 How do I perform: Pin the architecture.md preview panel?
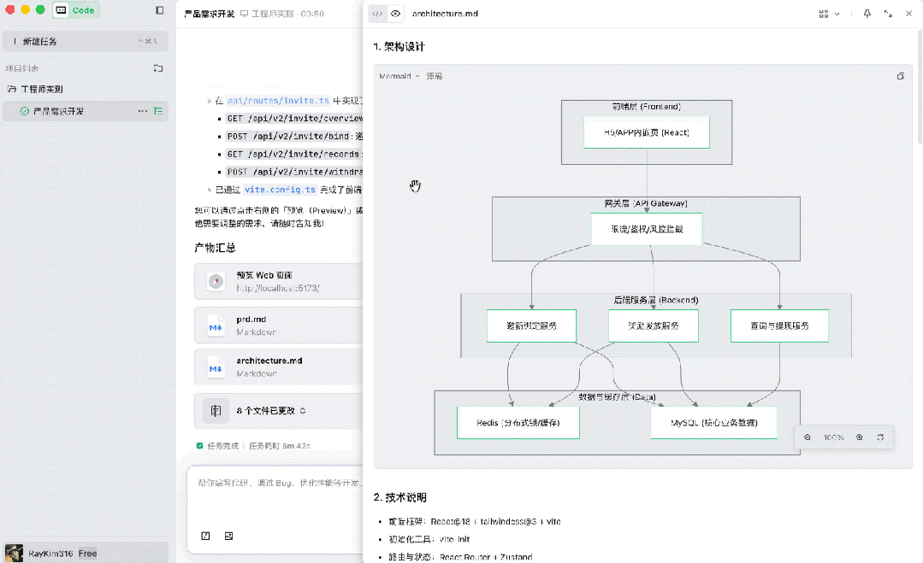tap(867, 14)
